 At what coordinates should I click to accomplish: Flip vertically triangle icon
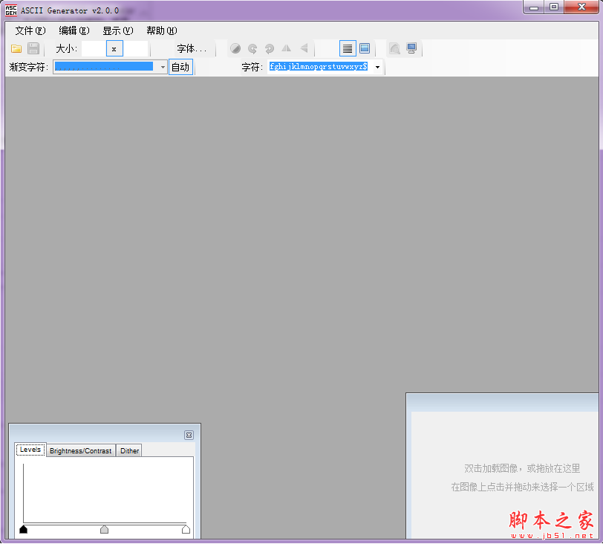304,48
